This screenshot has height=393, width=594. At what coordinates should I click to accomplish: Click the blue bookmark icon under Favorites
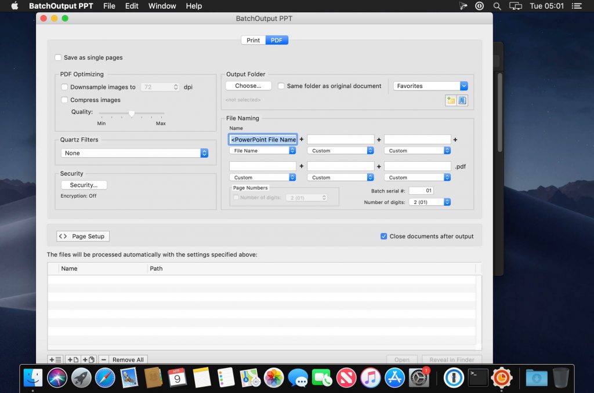tap(462, 100)
